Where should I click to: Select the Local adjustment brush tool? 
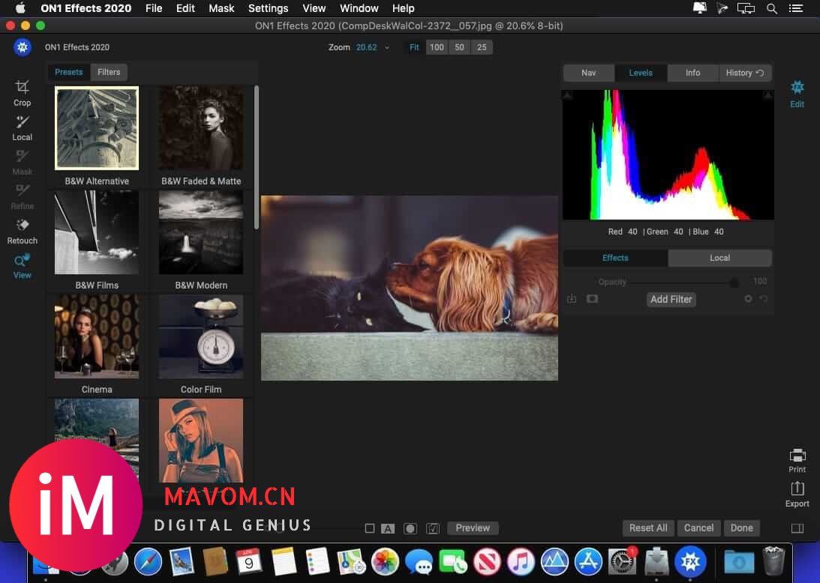pos(22,128)
